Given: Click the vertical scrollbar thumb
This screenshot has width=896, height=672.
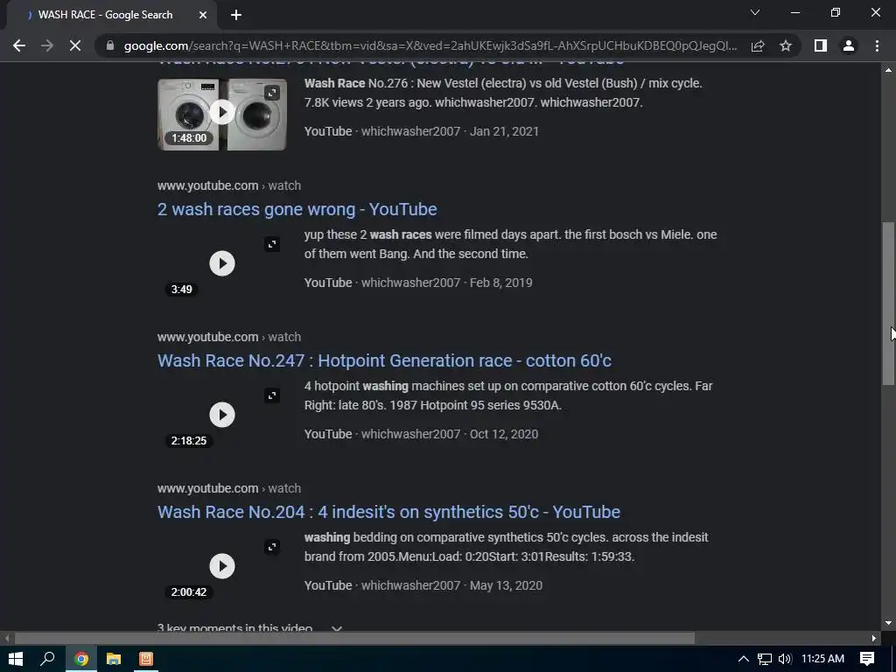Looking at the screenshot, I should pyautogui.click(x=888, y=303).
